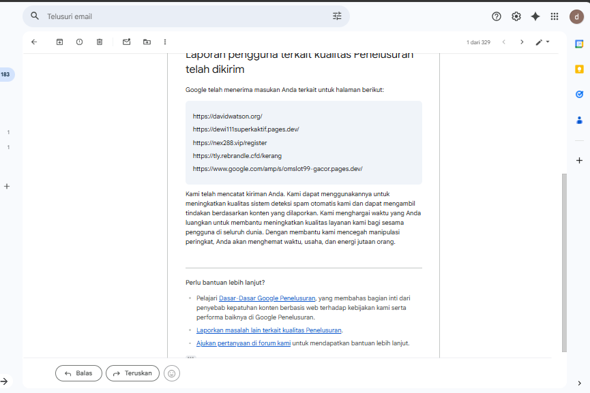Open the Google apps grid

coord(555,16)
